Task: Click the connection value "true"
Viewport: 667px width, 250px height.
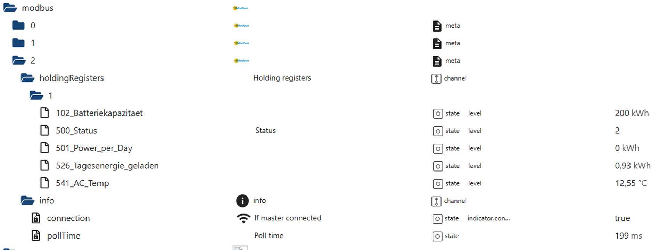Action: pos(622,218)
